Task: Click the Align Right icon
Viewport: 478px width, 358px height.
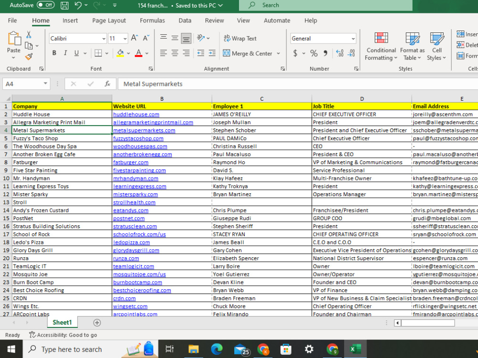Action: click(x=186, y=53)
